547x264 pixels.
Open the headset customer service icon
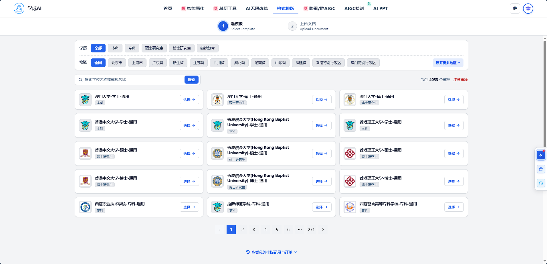point(541,183)
